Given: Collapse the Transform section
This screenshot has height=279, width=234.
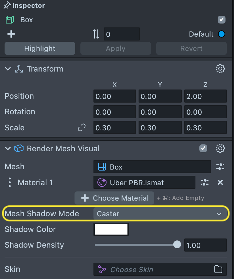Looking at the screenshot, I should 8,69.
